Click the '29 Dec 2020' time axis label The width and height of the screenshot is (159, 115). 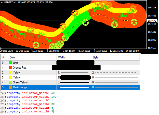click(7, 51)
